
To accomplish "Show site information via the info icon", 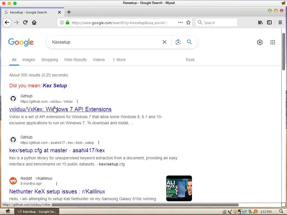I will point(62,22).
